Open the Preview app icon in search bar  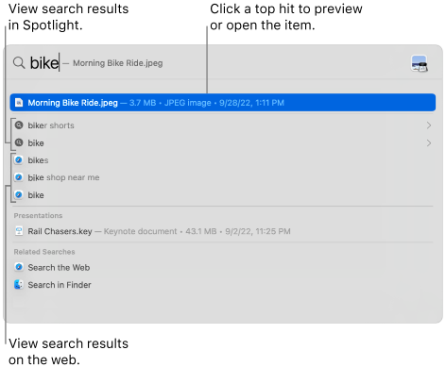tap(420, 63)
